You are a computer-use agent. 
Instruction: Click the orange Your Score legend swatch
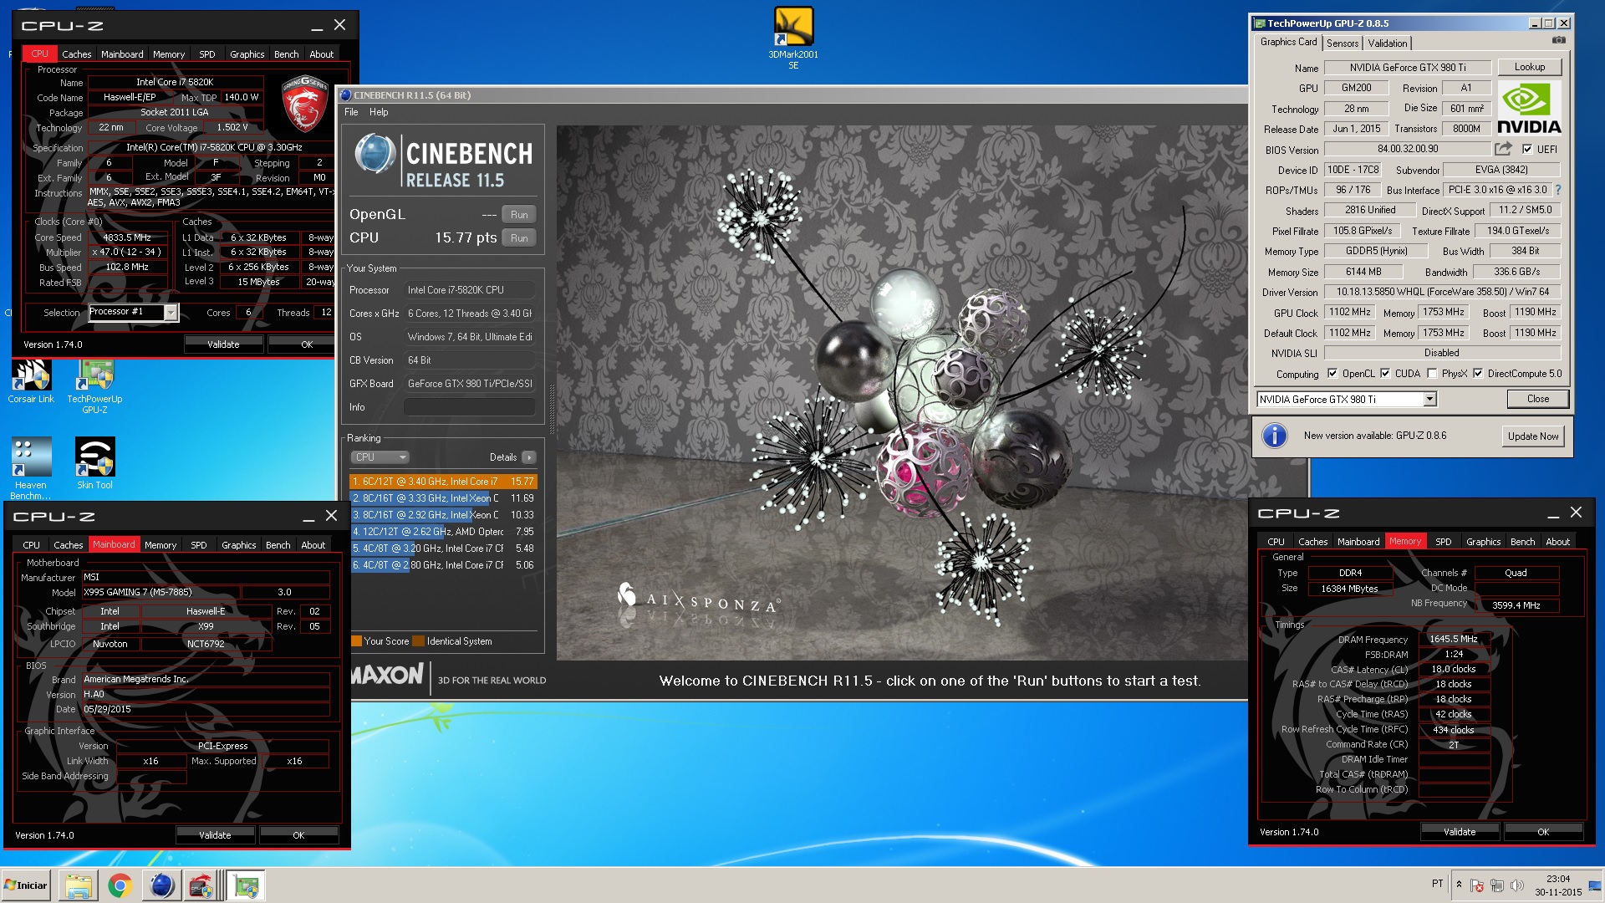356,641
